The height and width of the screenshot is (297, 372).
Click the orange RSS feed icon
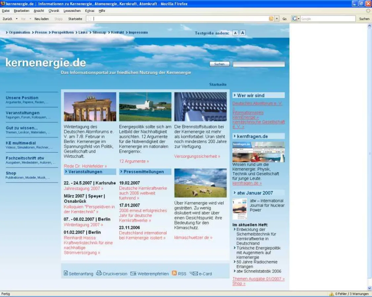[x=174, y=273]
